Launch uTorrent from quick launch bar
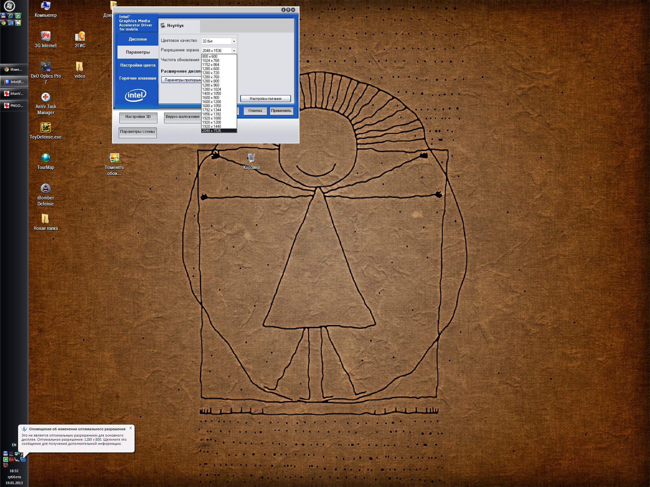The height and width of the screenshot is (487, 650). 18,16
